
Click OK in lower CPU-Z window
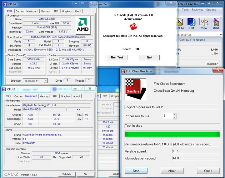[86, 174]
